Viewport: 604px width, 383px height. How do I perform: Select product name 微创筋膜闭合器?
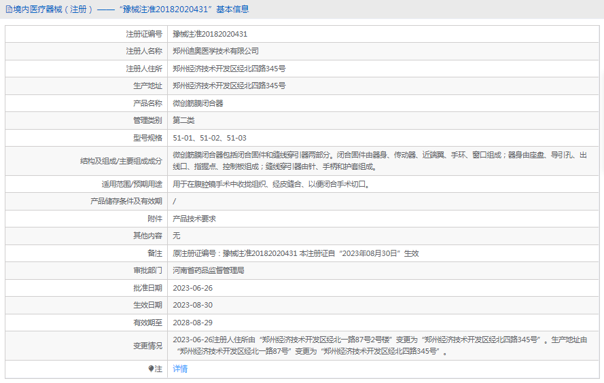coord(198,103)
